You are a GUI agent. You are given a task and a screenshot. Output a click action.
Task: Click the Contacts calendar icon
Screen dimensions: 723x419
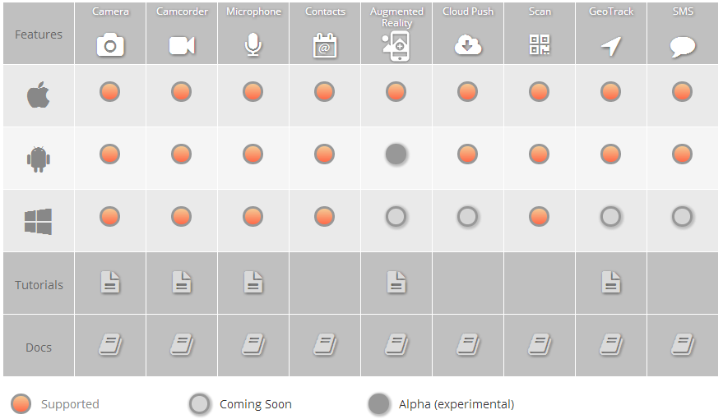click(325, 45)
